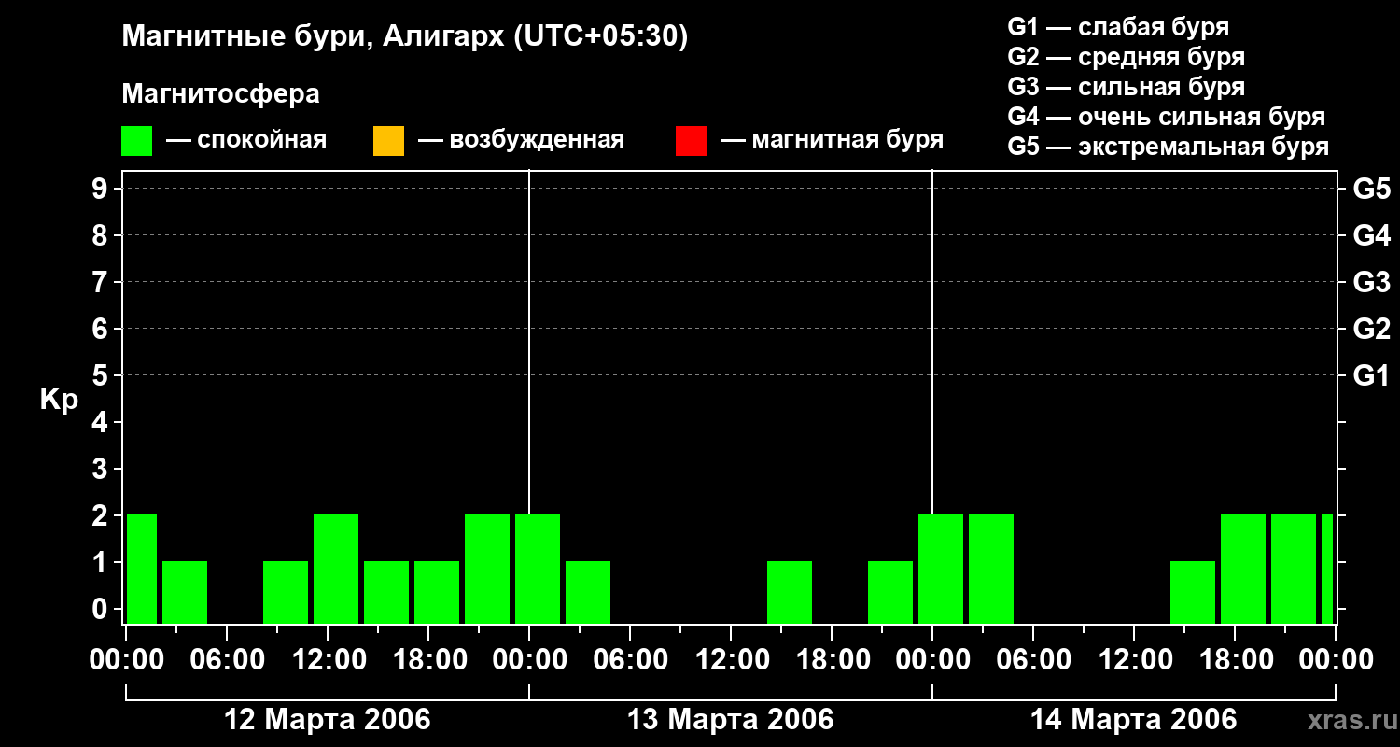
Task: Click the 'G4' label on the right axis
Action: (1371, 235)
